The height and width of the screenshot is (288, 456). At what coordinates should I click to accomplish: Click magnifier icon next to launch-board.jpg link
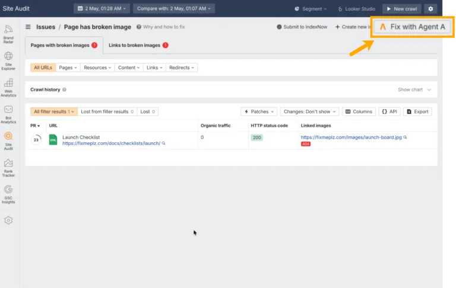(x=405, y=137)
